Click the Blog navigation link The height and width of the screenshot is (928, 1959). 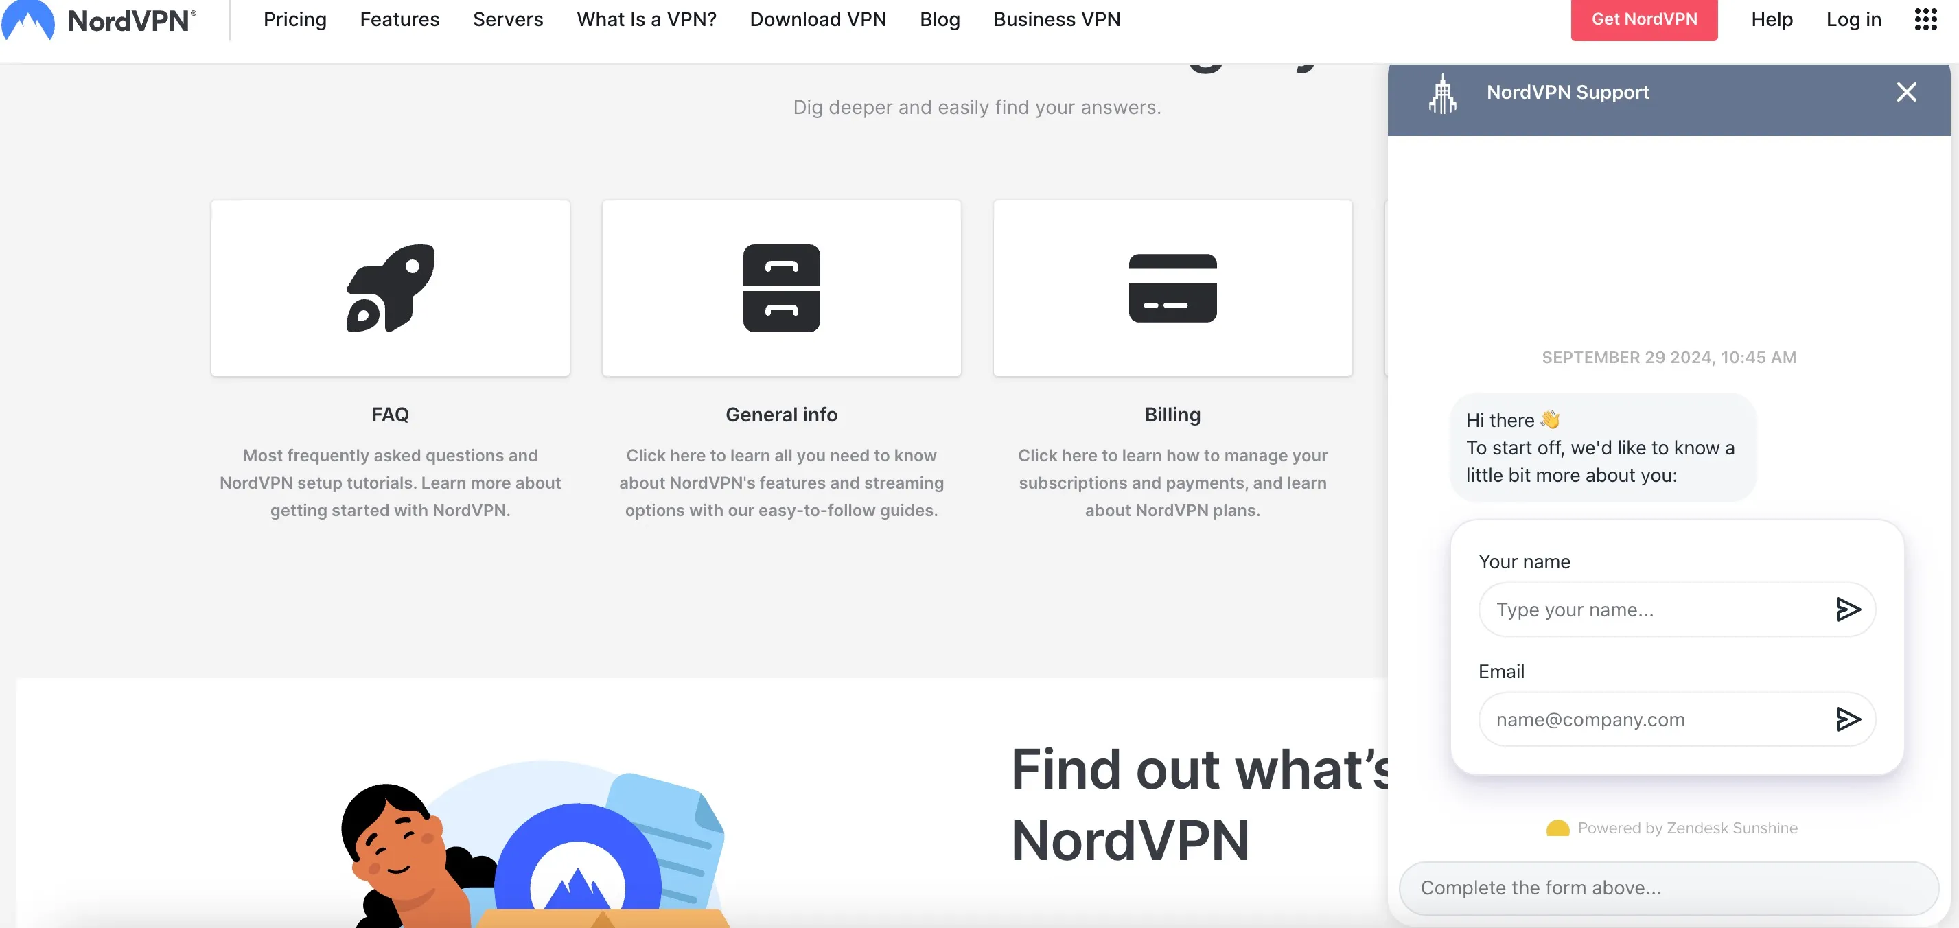[x=940, y=20]
